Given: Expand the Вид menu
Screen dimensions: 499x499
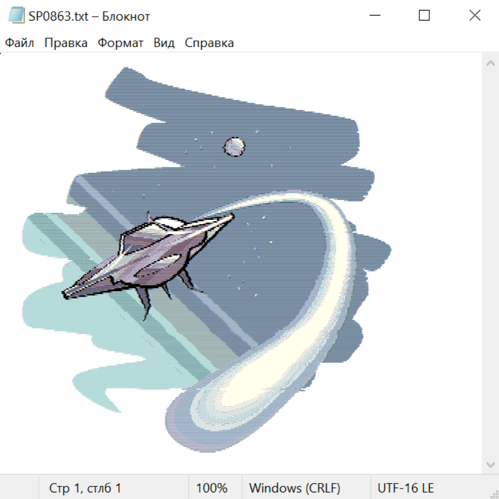Looking at the screenshot, I should [164, 43].
